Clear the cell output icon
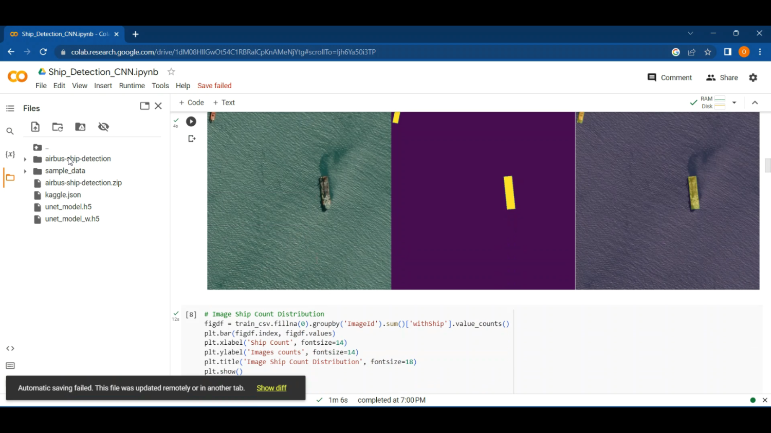This screenshot has height=433, width=771. coord(192,139)
